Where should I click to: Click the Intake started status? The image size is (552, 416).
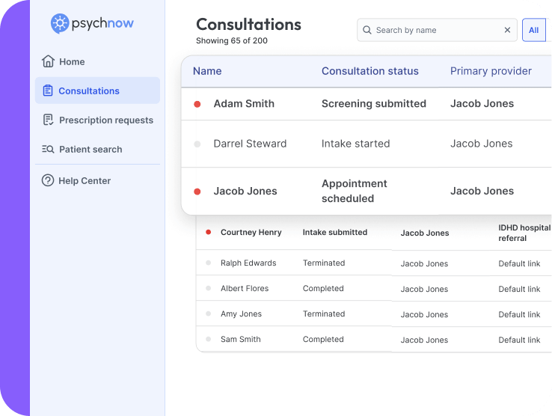[x=355, y=144]
